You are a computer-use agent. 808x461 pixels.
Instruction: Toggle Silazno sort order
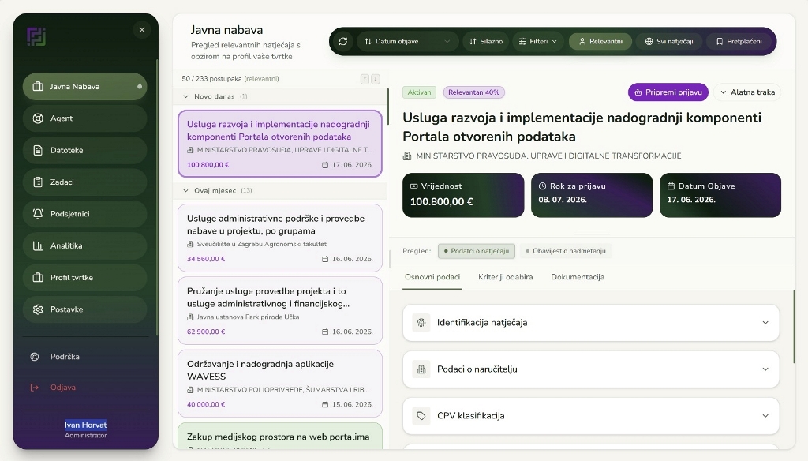pyautogui.click(x=485, y=41)
